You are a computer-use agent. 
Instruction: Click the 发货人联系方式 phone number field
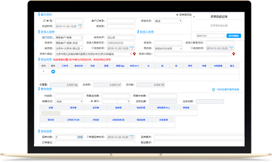[x=121, y=43]
